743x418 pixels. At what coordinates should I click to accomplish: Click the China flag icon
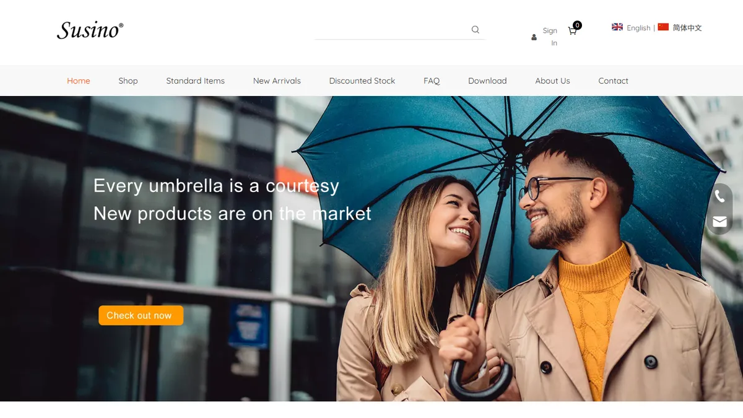point(663,27)
